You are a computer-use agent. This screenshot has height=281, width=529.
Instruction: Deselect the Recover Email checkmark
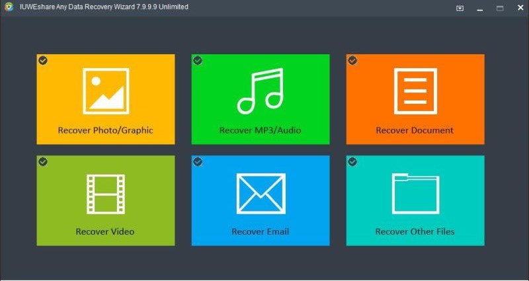pos(198,161)
